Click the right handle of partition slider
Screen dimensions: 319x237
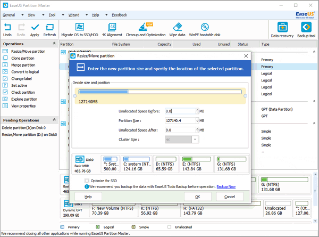[245, 96]
